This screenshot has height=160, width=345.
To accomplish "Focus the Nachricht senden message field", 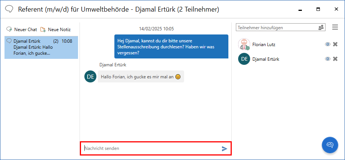I will click(150, 148).
